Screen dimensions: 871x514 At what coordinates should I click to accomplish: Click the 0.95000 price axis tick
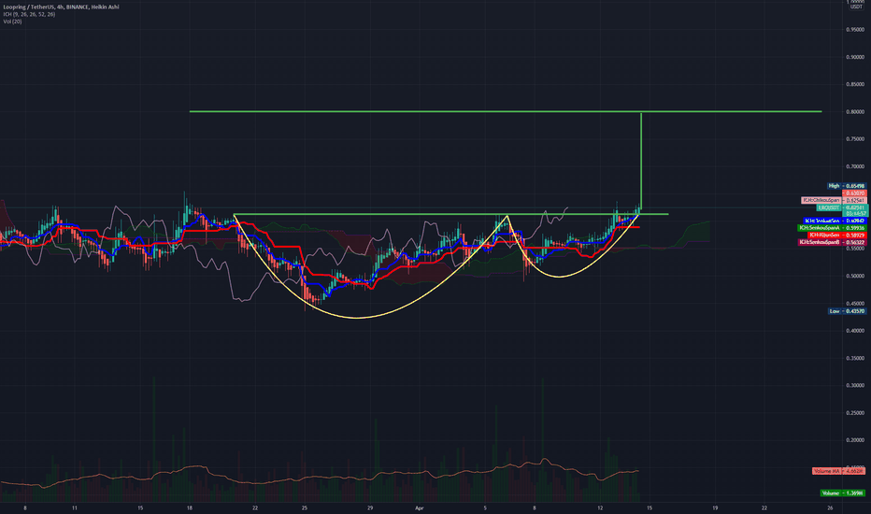click(855, 30)
